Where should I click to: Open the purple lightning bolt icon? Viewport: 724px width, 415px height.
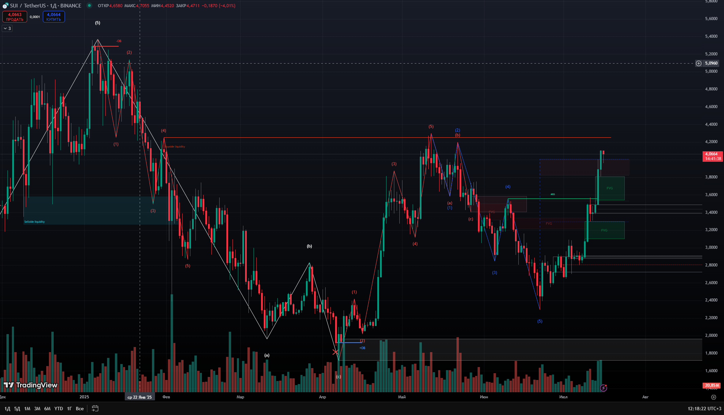coord(603,388)
